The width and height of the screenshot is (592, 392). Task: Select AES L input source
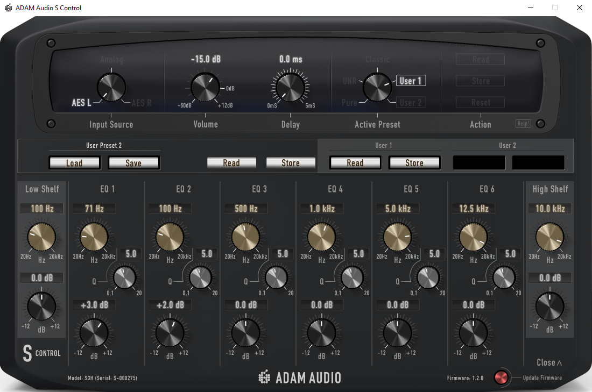point(81,103)
